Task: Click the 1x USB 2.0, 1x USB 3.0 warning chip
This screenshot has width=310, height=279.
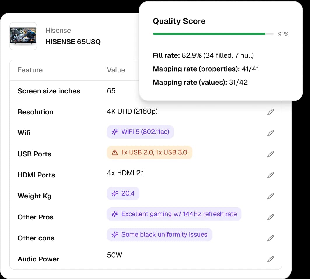Action: pyautogui.click(x=150, y=152)
